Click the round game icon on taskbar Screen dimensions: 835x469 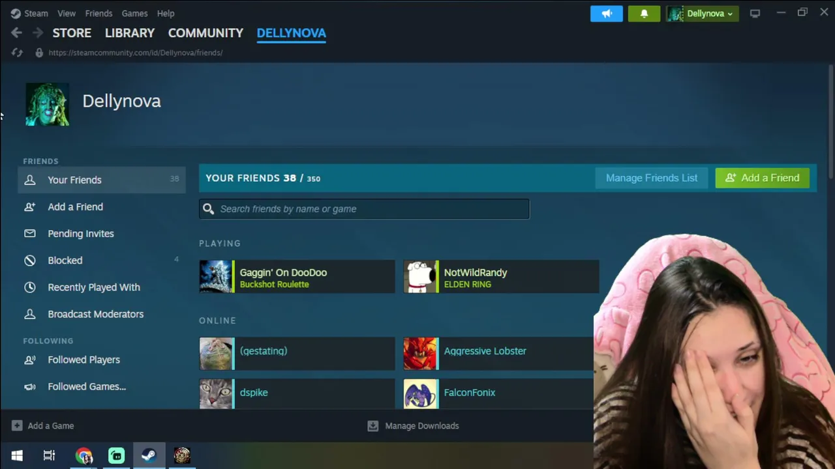tap(182, 455)
